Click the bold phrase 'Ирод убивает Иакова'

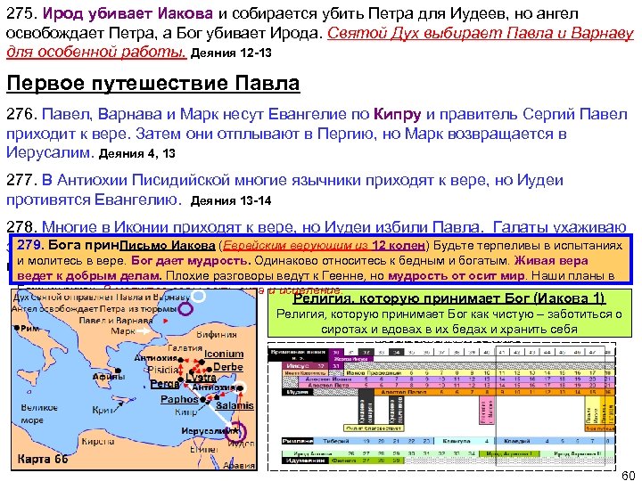[128, 14]
